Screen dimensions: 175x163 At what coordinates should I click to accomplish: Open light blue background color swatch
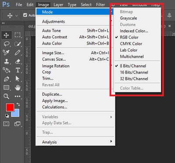click(x=17, y=114)
